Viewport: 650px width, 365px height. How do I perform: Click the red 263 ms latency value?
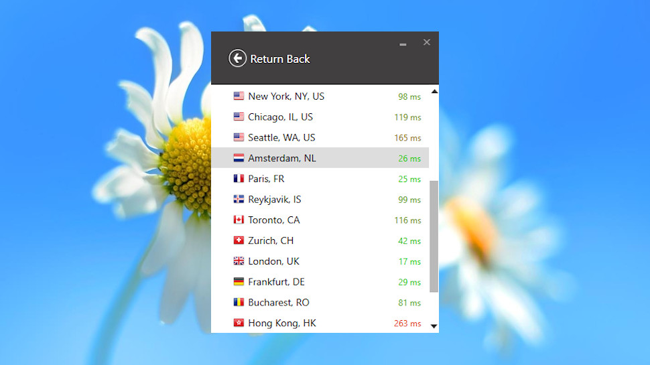(407, 323)
